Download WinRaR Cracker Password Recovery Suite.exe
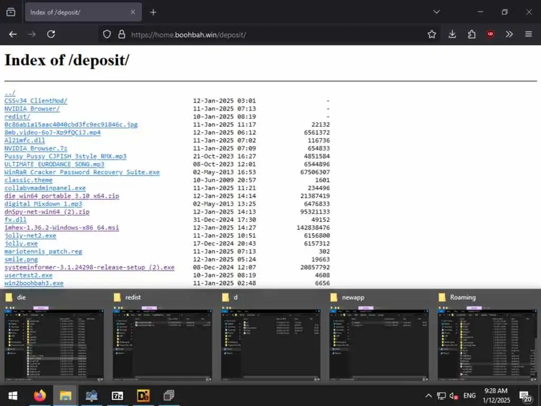541x406 pixels. 82,172
